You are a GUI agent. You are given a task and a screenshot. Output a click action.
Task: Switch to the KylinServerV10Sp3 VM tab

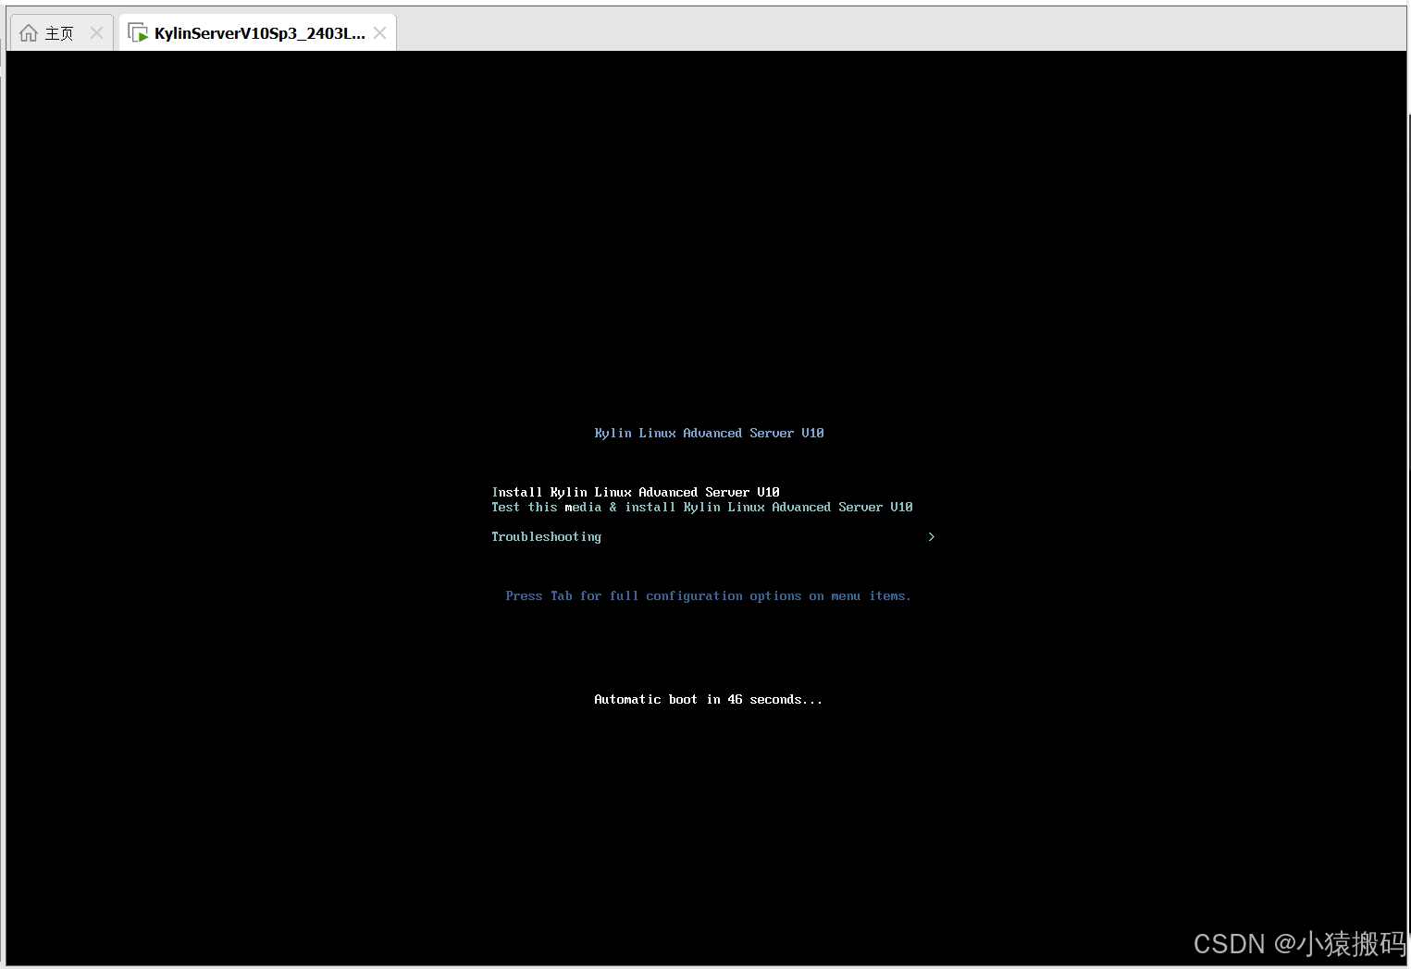[x=258, y=33]
